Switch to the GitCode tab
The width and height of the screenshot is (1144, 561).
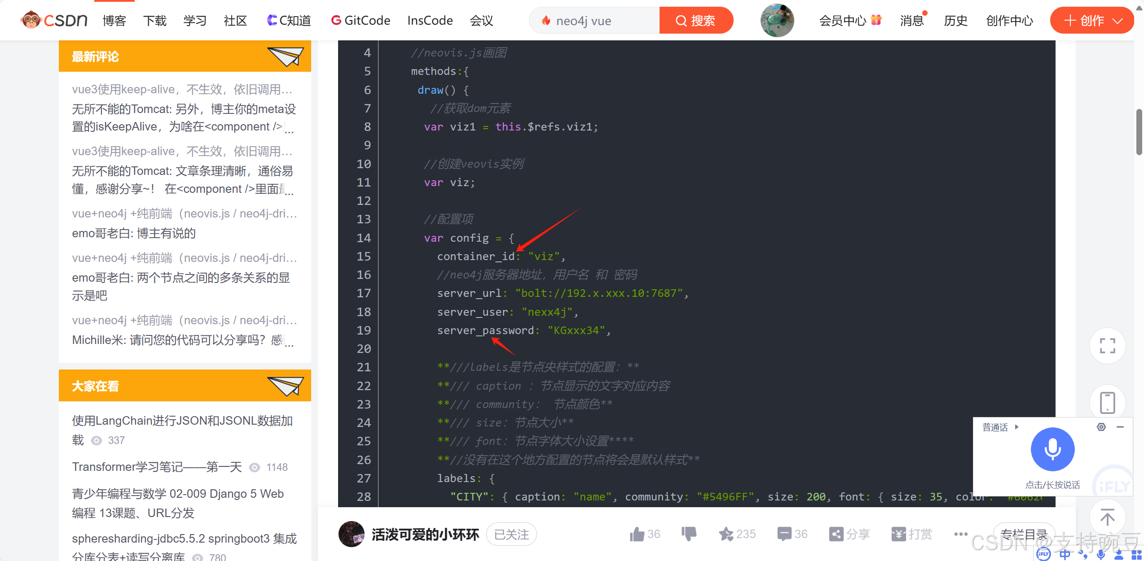(x=361, y=20)
